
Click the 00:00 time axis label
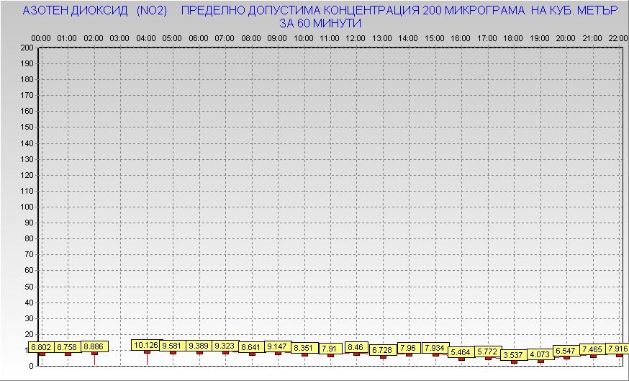[x=41, y=39]
